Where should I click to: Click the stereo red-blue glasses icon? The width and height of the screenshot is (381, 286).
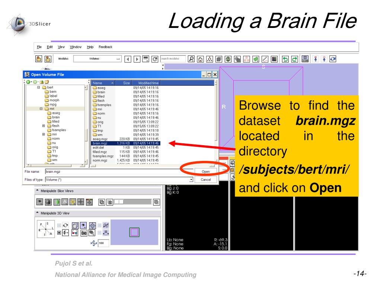75,233
